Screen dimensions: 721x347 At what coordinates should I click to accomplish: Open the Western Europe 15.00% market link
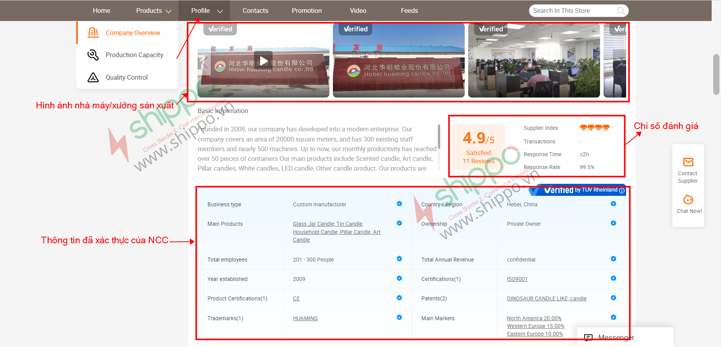pos(535,326)
